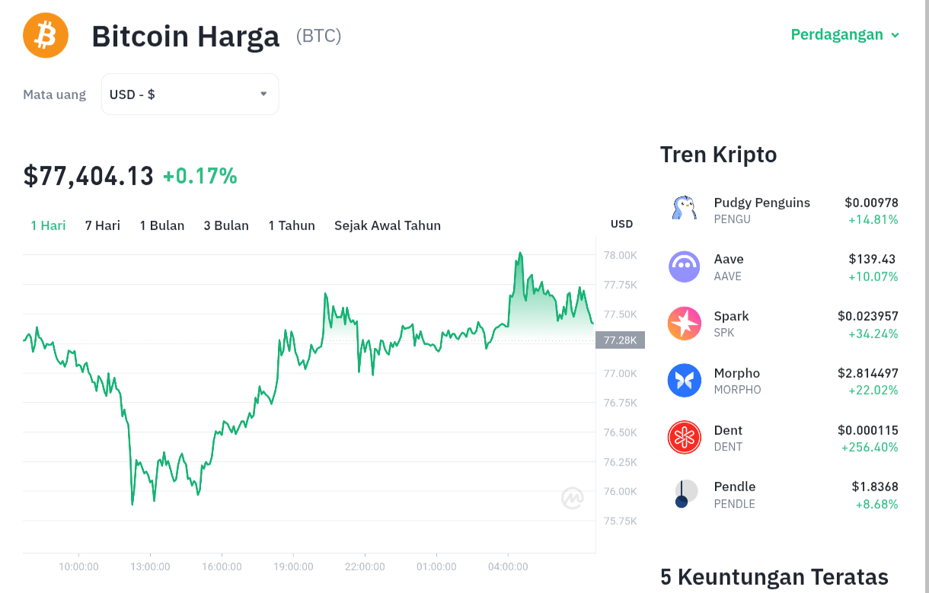Switch chart to 1 Hari range
Screen dimensions: 929x593
[48, 225]
